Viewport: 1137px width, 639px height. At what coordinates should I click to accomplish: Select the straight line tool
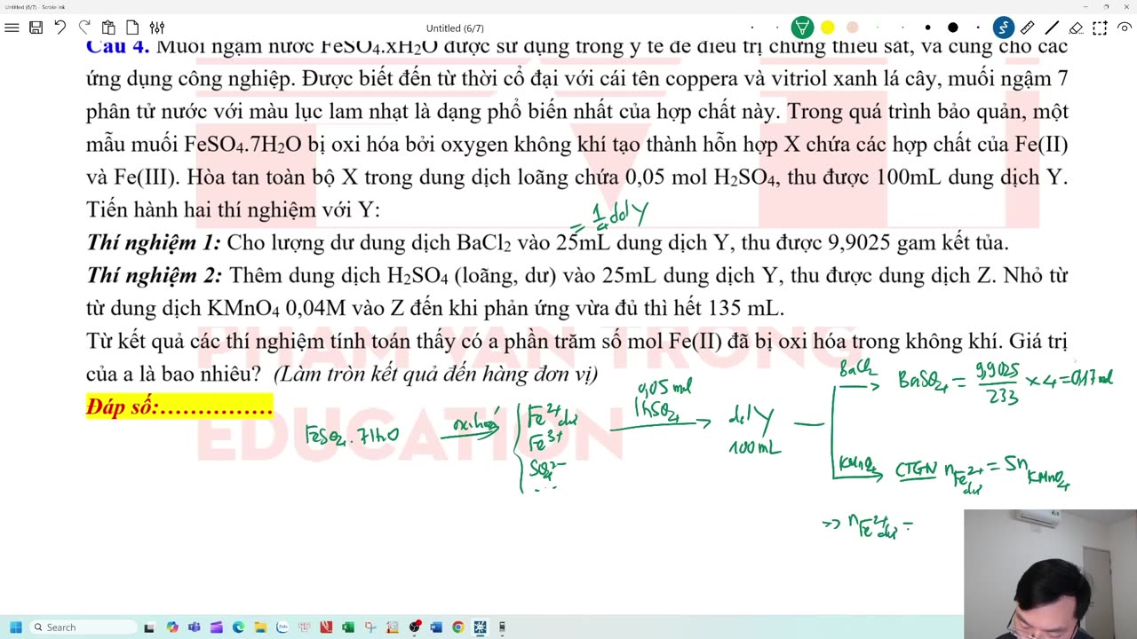[1051, 28]
